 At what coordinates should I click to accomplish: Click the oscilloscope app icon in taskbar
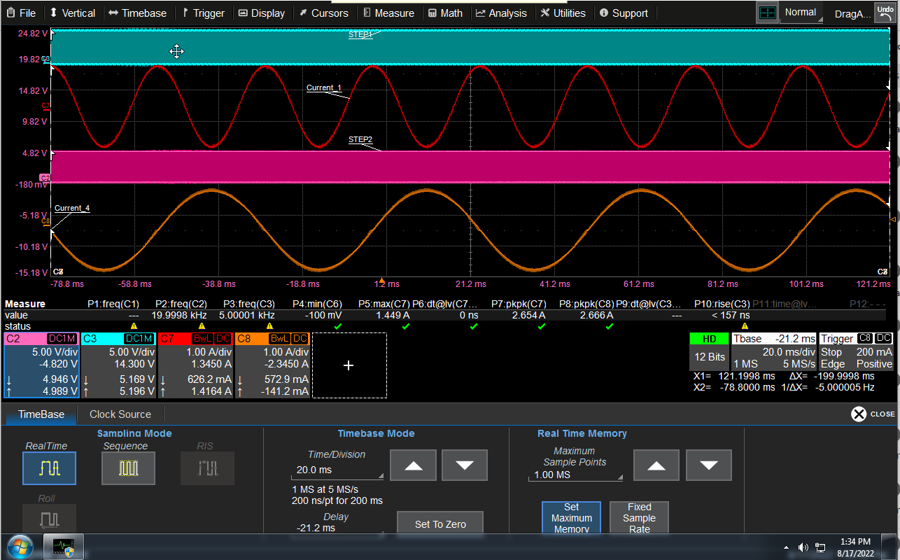click(63, 547)
